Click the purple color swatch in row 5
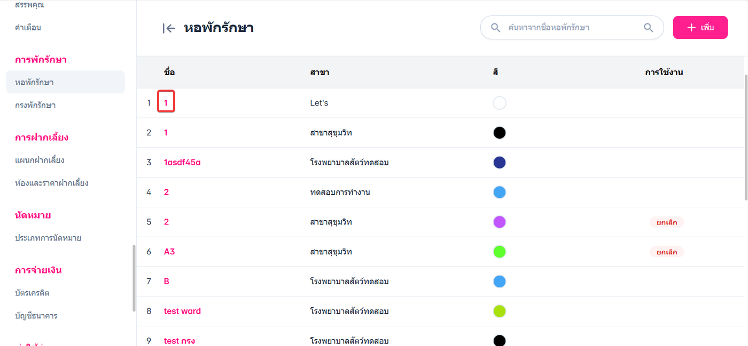This screenshot has height=346, width=748. click(x=499, y=222)
